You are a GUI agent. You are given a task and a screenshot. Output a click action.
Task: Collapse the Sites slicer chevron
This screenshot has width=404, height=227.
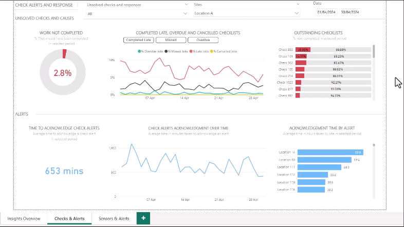pyautogui.click(x=297, y=4)
